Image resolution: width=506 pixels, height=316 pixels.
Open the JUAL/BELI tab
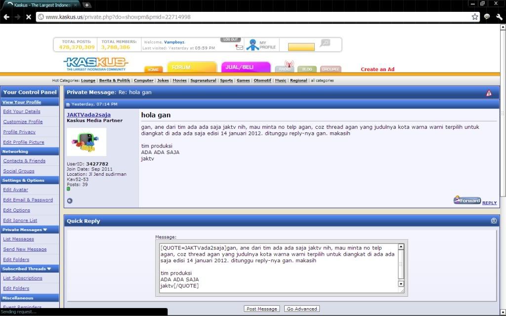point(246,67)
